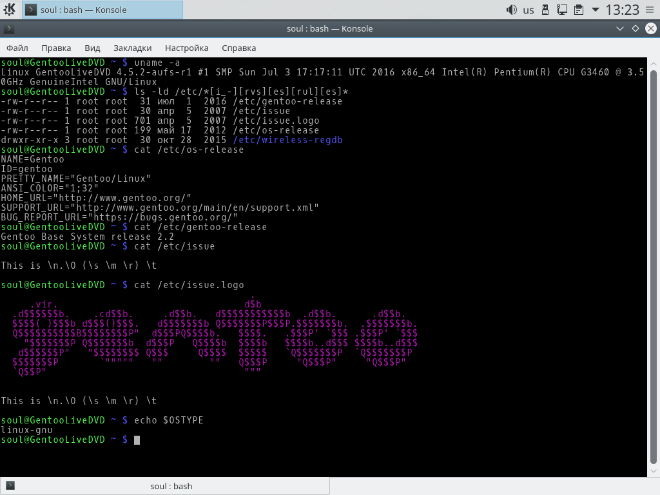This screenshot has height=495, width=660.
Task: Click the '/etc/issue.logo' entry in the ls listing
Action: click(276, 121)
